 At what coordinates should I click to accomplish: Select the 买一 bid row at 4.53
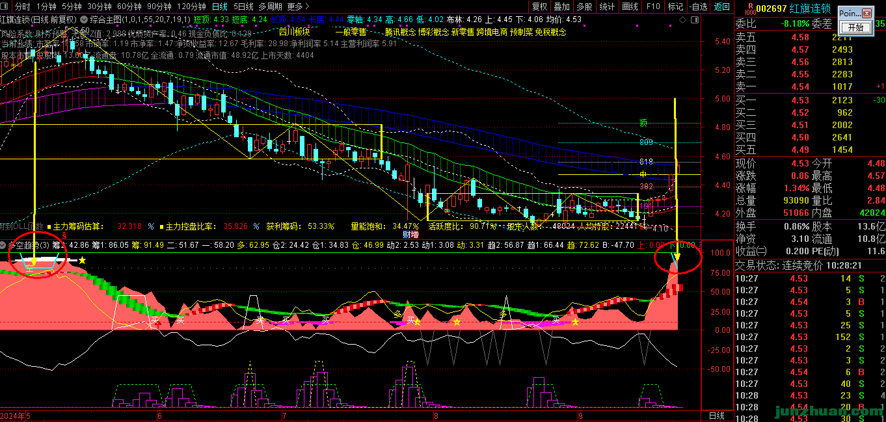(810, 100)
